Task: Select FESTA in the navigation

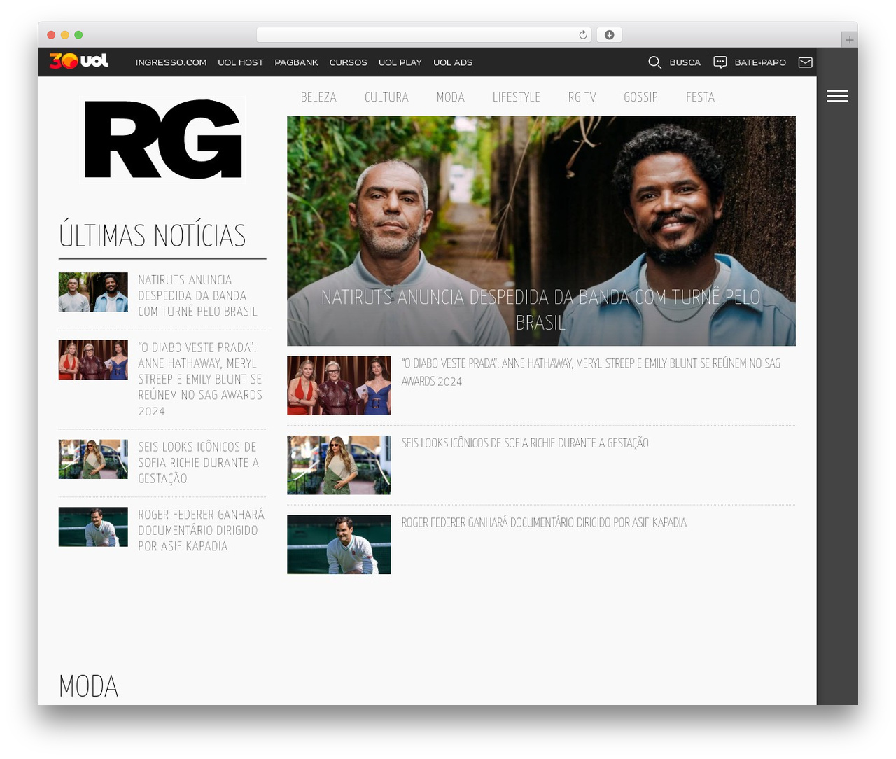Action: tap(701, 97)
